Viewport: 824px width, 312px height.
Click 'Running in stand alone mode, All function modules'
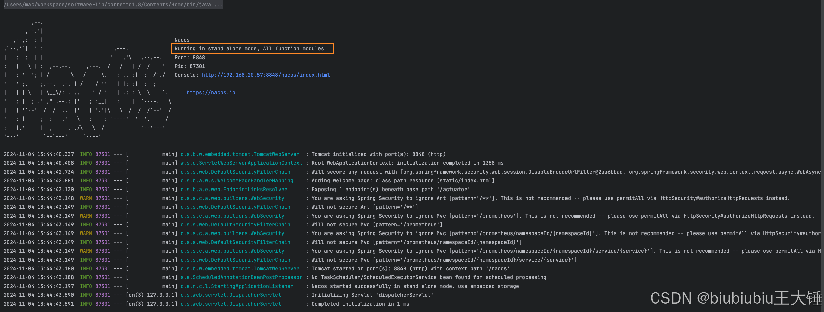pos(249,49)
